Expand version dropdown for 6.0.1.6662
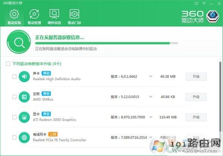 (x=151, y=77)
